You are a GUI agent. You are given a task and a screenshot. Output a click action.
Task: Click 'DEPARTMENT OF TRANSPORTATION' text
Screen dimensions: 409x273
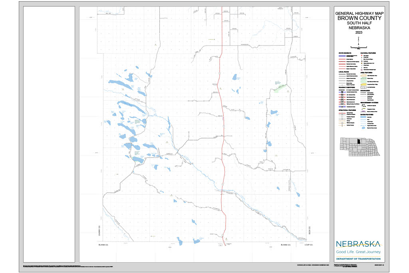coord(358,259)
